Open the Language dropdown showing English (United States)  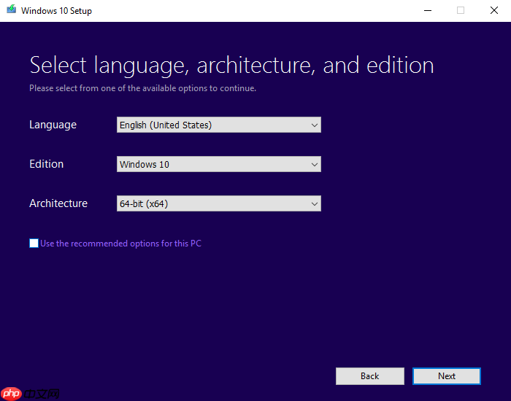(x=219, y=125)
